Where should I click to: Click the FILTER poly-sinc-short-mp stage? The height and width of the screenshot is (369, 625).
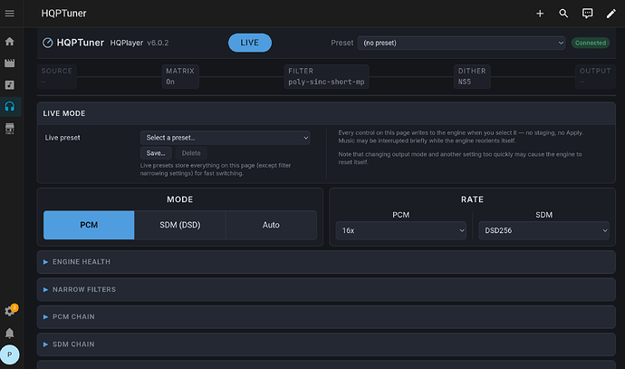click(x=326, y=76)
